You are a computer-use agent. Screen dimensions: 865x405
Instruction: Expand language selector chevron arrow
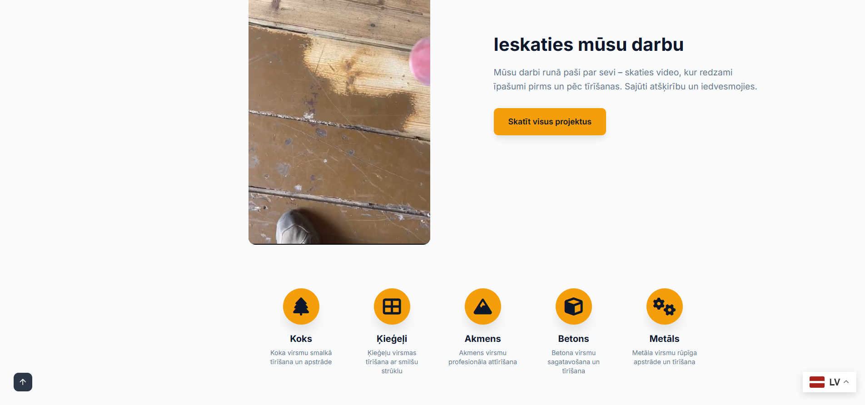846,382
